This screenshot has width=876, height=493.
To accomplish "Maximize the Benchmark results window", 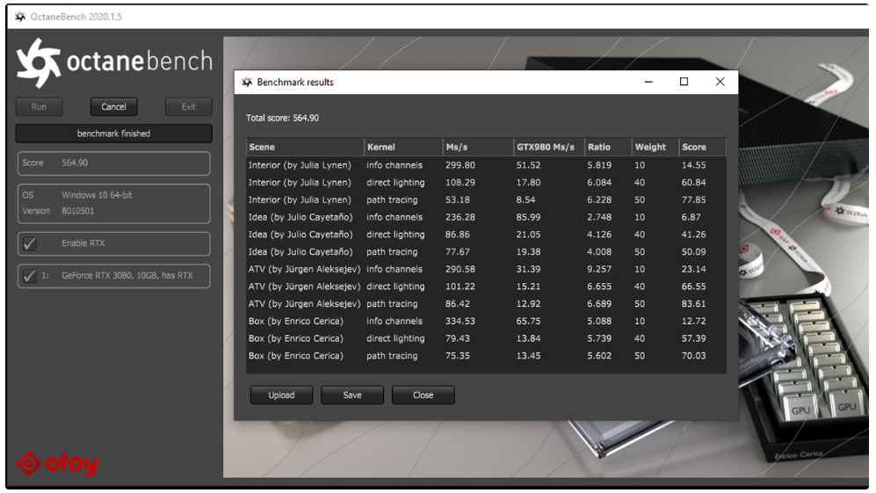I will pyautogui.click(x=684, y=83).
